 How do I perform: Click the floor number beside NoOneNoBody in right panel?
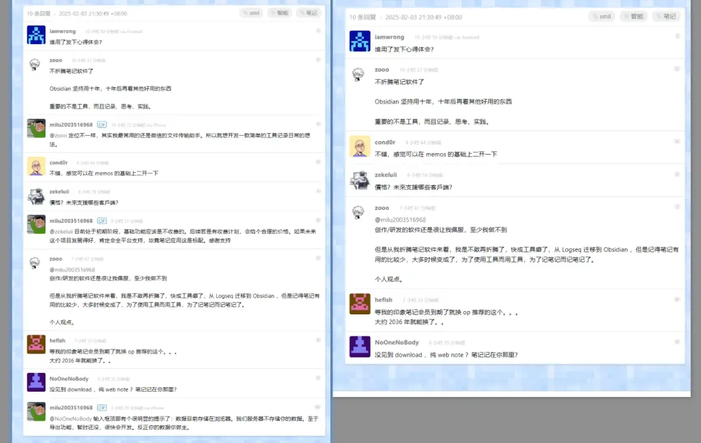(677, 342)
